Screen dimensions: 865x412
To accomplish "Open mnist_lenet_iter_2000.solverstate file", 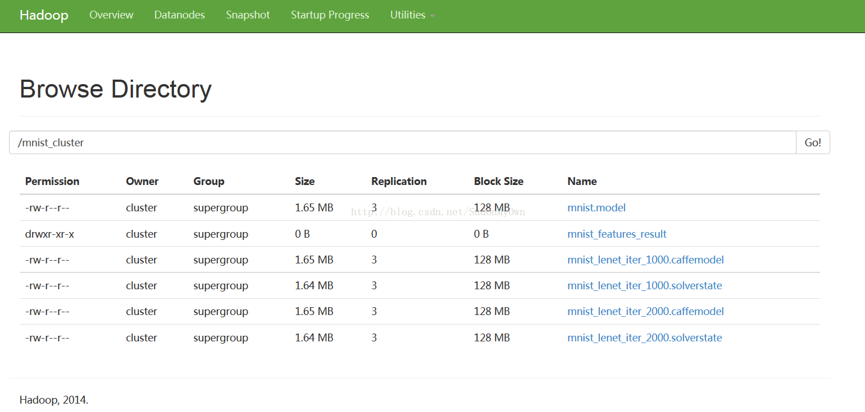I will point(645,337).
